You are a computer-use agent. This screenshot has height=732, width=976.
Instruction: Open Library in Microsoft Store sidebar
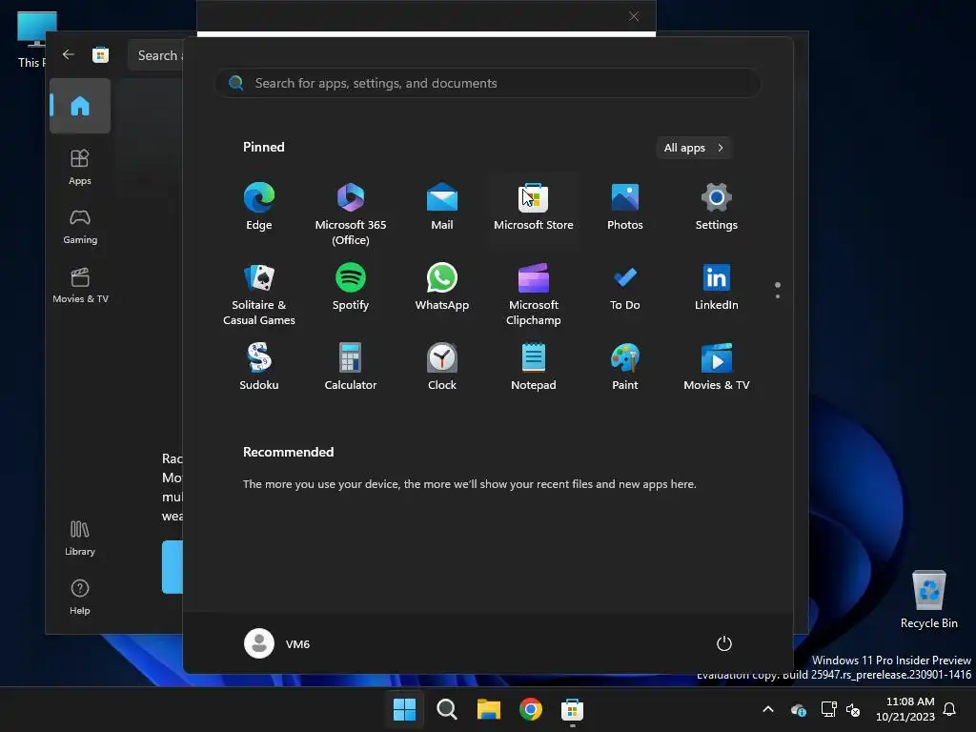click(x=80, y=538)
